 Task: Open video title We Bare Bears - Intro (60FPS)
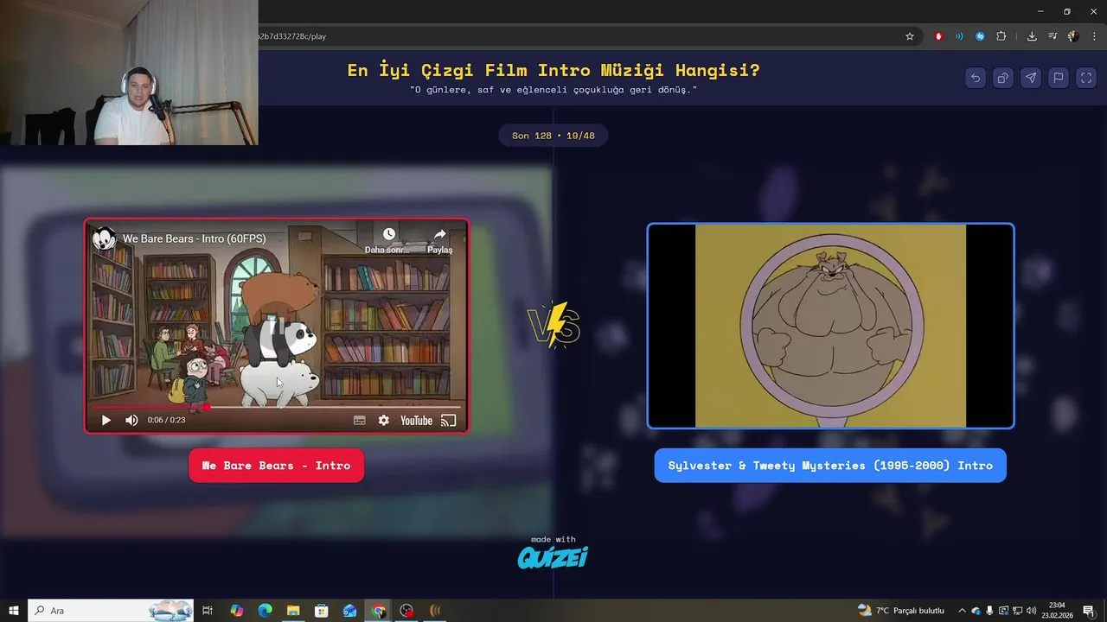click(x=194, y=238)
